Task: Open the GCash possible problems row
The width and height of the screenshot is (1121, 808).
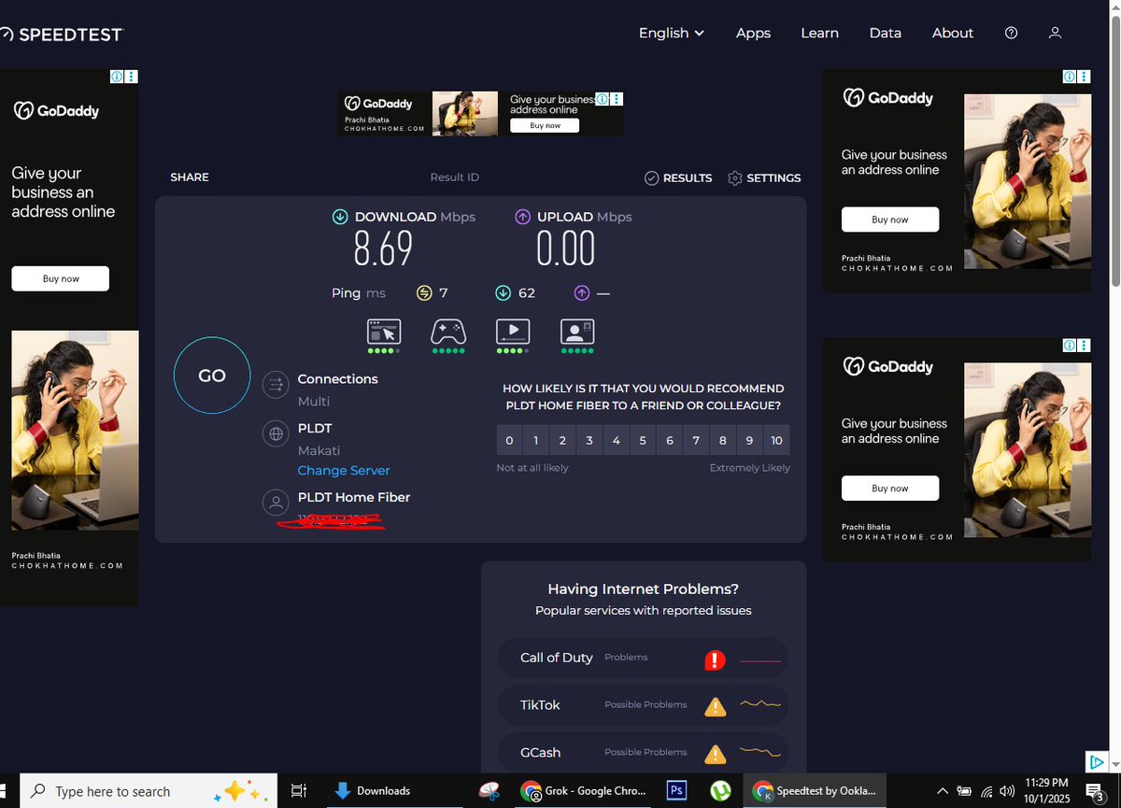Action: coord(643,752)
